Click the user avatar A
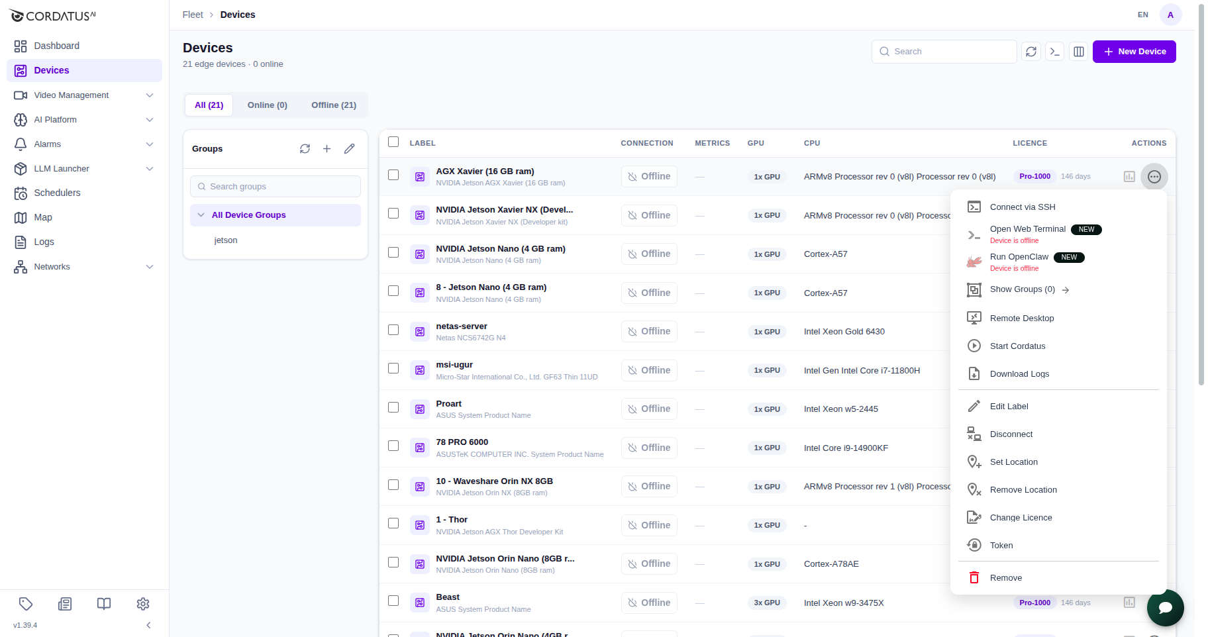This screenshot has width=1208, height=637. (x=1170, y=15)
